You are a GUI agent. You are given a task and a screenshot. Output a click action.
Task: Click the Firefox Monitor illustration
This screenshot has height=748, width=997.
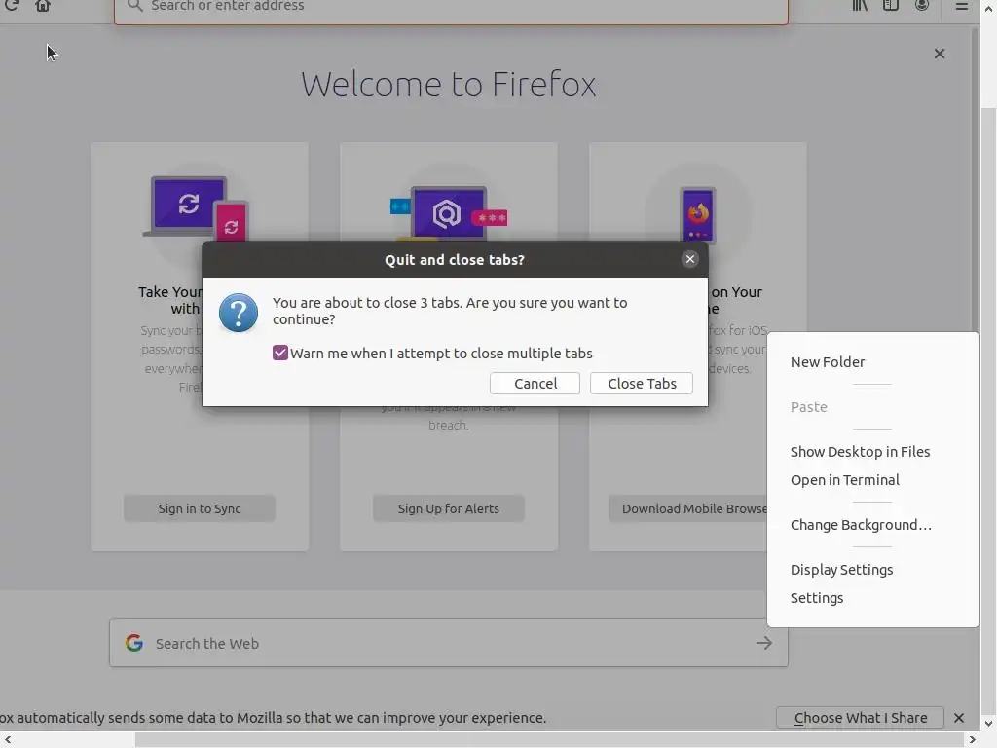tap(449, 213)
